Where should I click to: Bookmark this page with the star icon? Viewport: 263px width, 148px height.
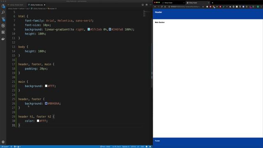click(x=203, y=7)
